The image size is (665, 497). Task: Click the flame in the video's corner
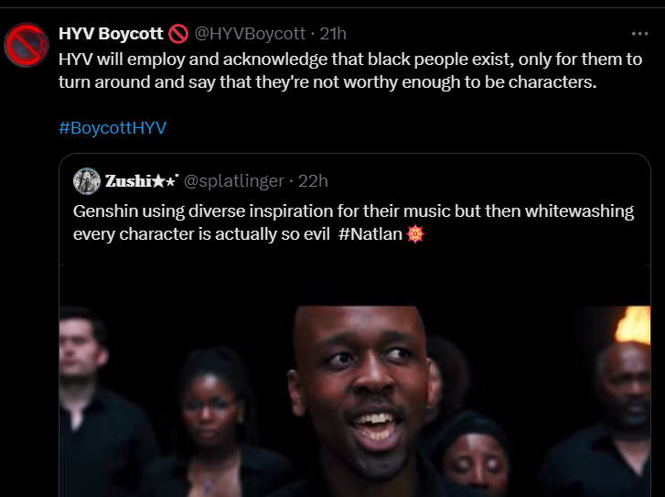coord(632,325)
